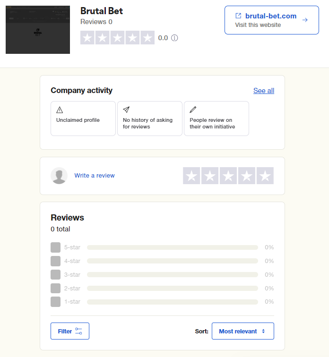Screen dimensions: 329x357
Task: Click the paper plane icon
Action: point(126,110)
